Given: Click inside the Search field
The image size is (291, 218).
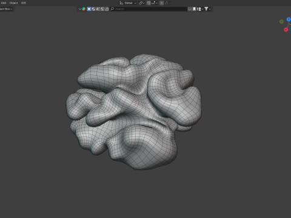Looking at the screenshot, I should pos(149,9).
